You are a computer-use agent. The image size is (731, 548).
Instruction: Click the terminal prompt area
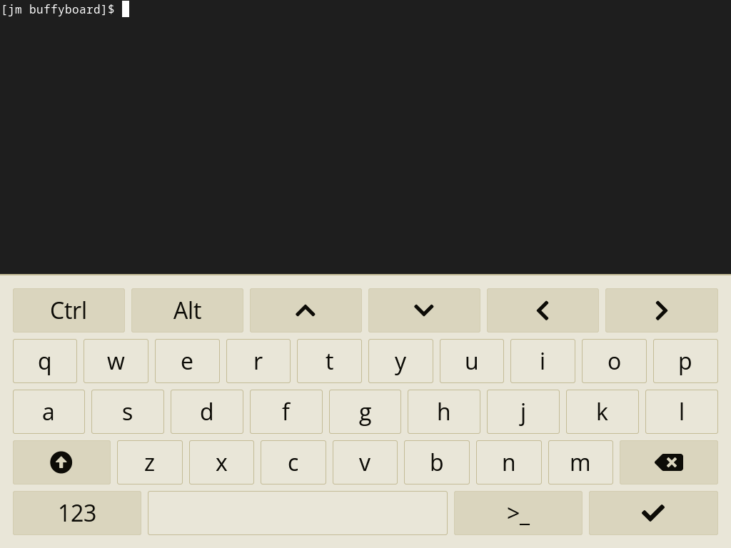point(365,137)
